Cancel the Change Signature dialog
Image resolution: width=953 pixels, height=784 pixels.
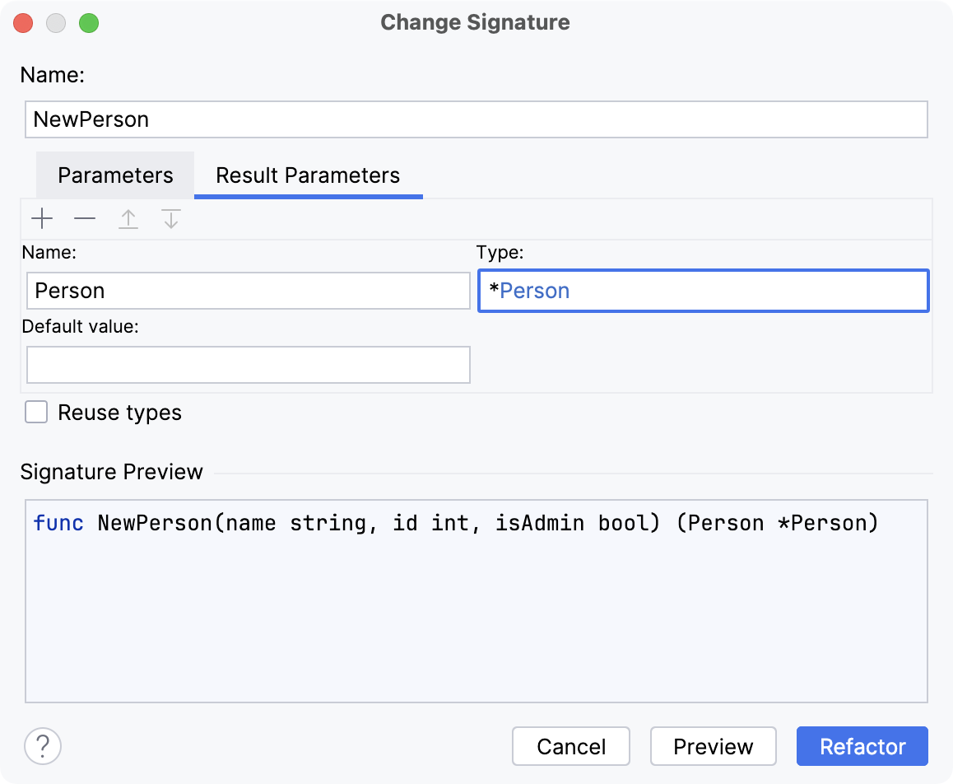point(570,746)
